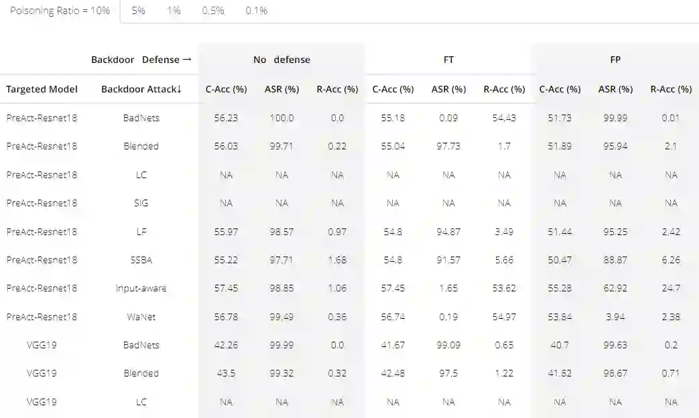This screenshot has width=699, height=418.
Task: Select the WaNet attack row label
Action: click(141, 317)
